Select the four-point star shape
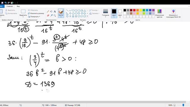 coord(70,16)
